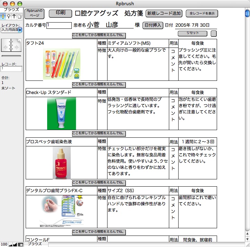Move the record slider under the book
250x247 pixels.
click(11, 56)
